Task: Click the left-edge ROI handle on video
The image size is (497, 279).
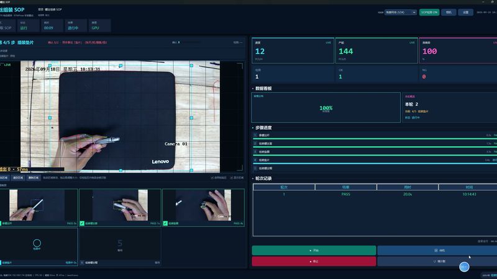Action: [50, 118]
